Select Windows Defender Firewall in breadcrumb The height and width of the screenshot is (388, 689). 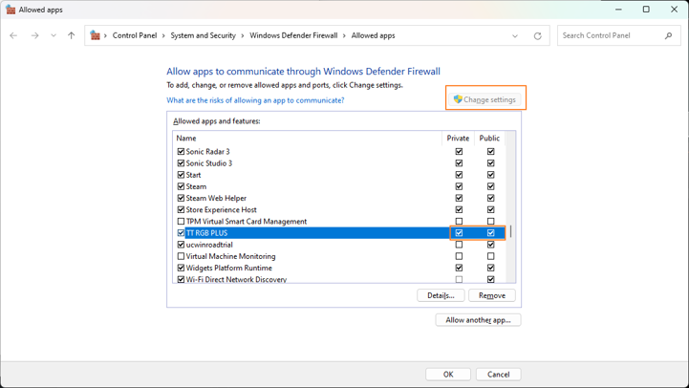[x=293, y=36]
